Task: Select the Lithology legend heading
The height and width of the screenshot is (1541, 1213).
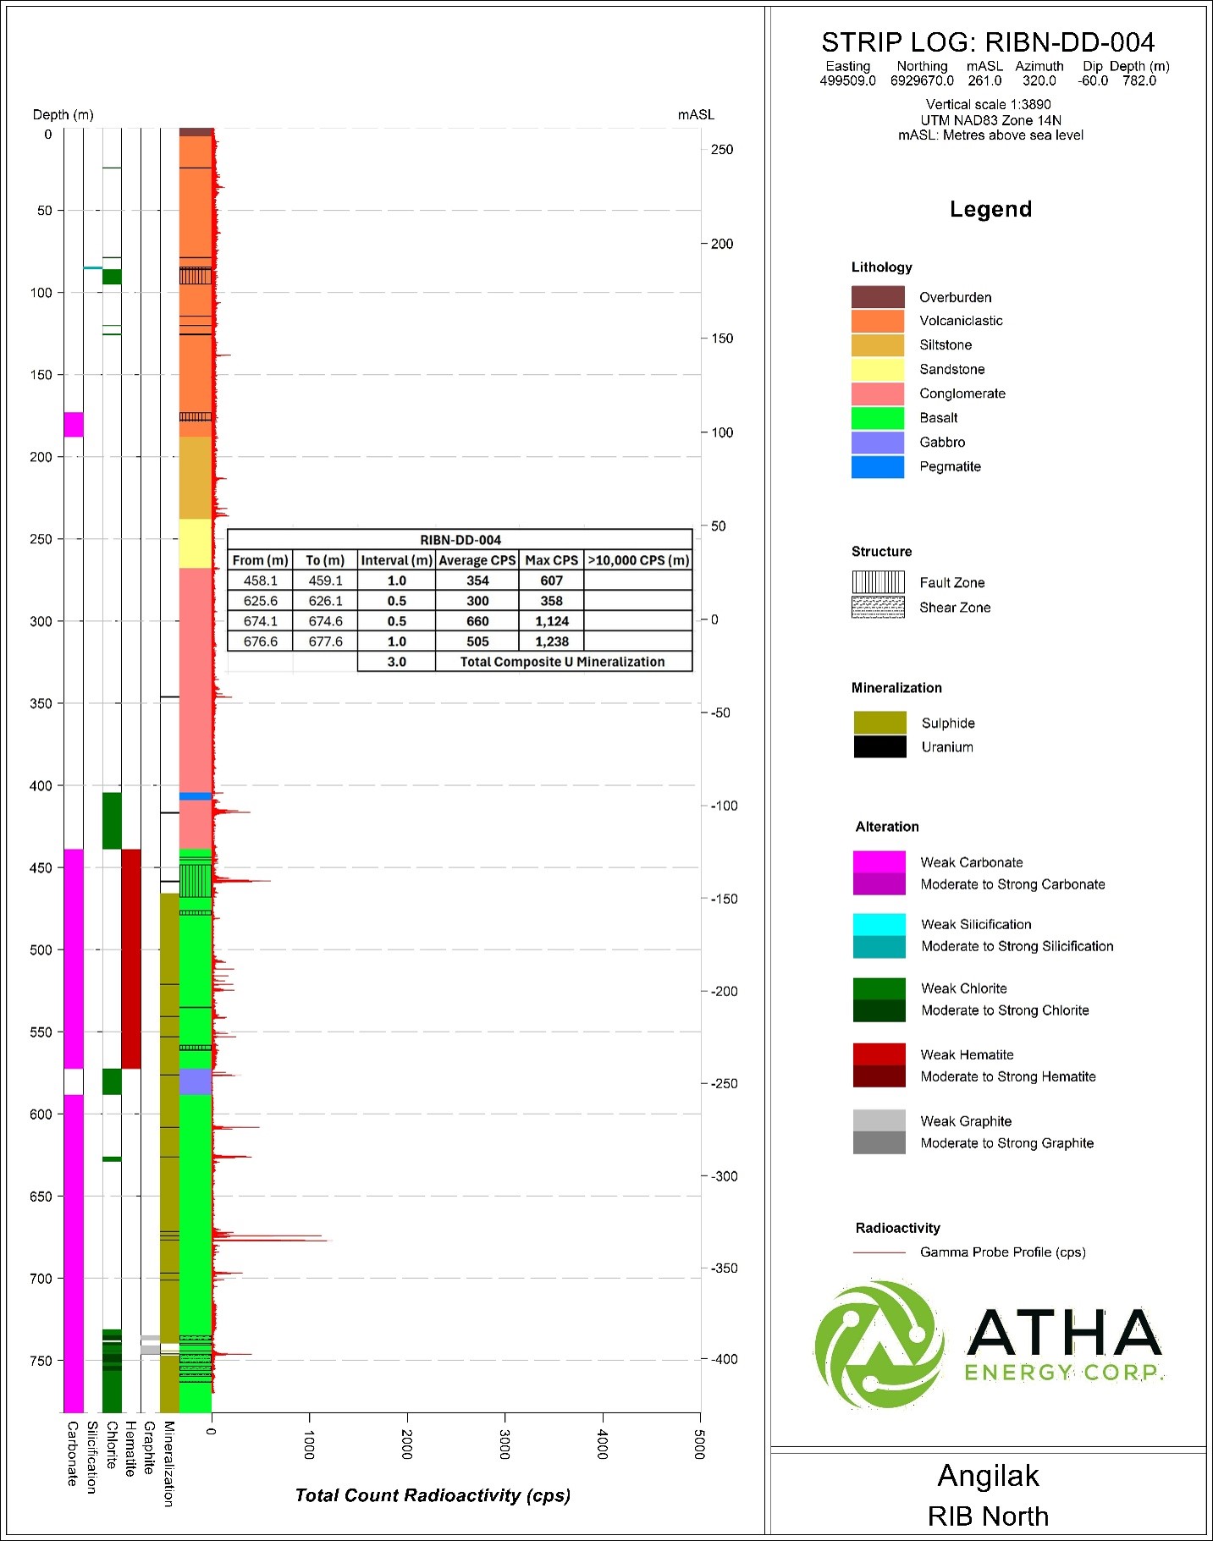Action: pyautogui.click(x=882, y=267)
